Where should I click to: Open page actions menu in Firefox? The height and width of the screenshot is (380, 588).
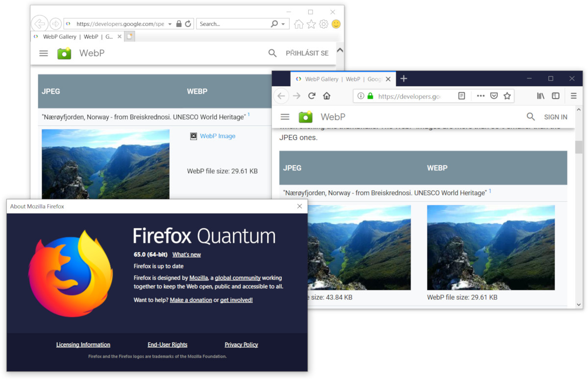coord(481,96)
